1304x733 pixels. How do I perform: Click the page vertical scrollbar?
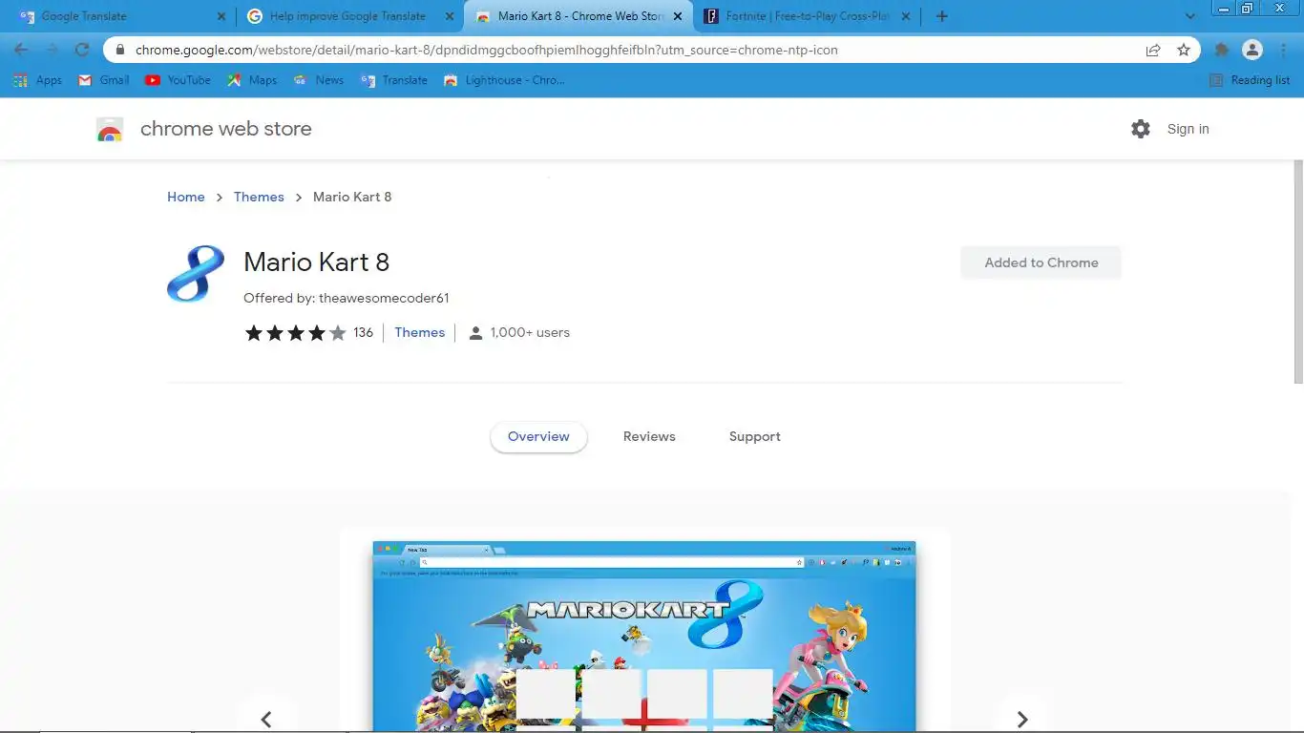[x=1297, y=272]
